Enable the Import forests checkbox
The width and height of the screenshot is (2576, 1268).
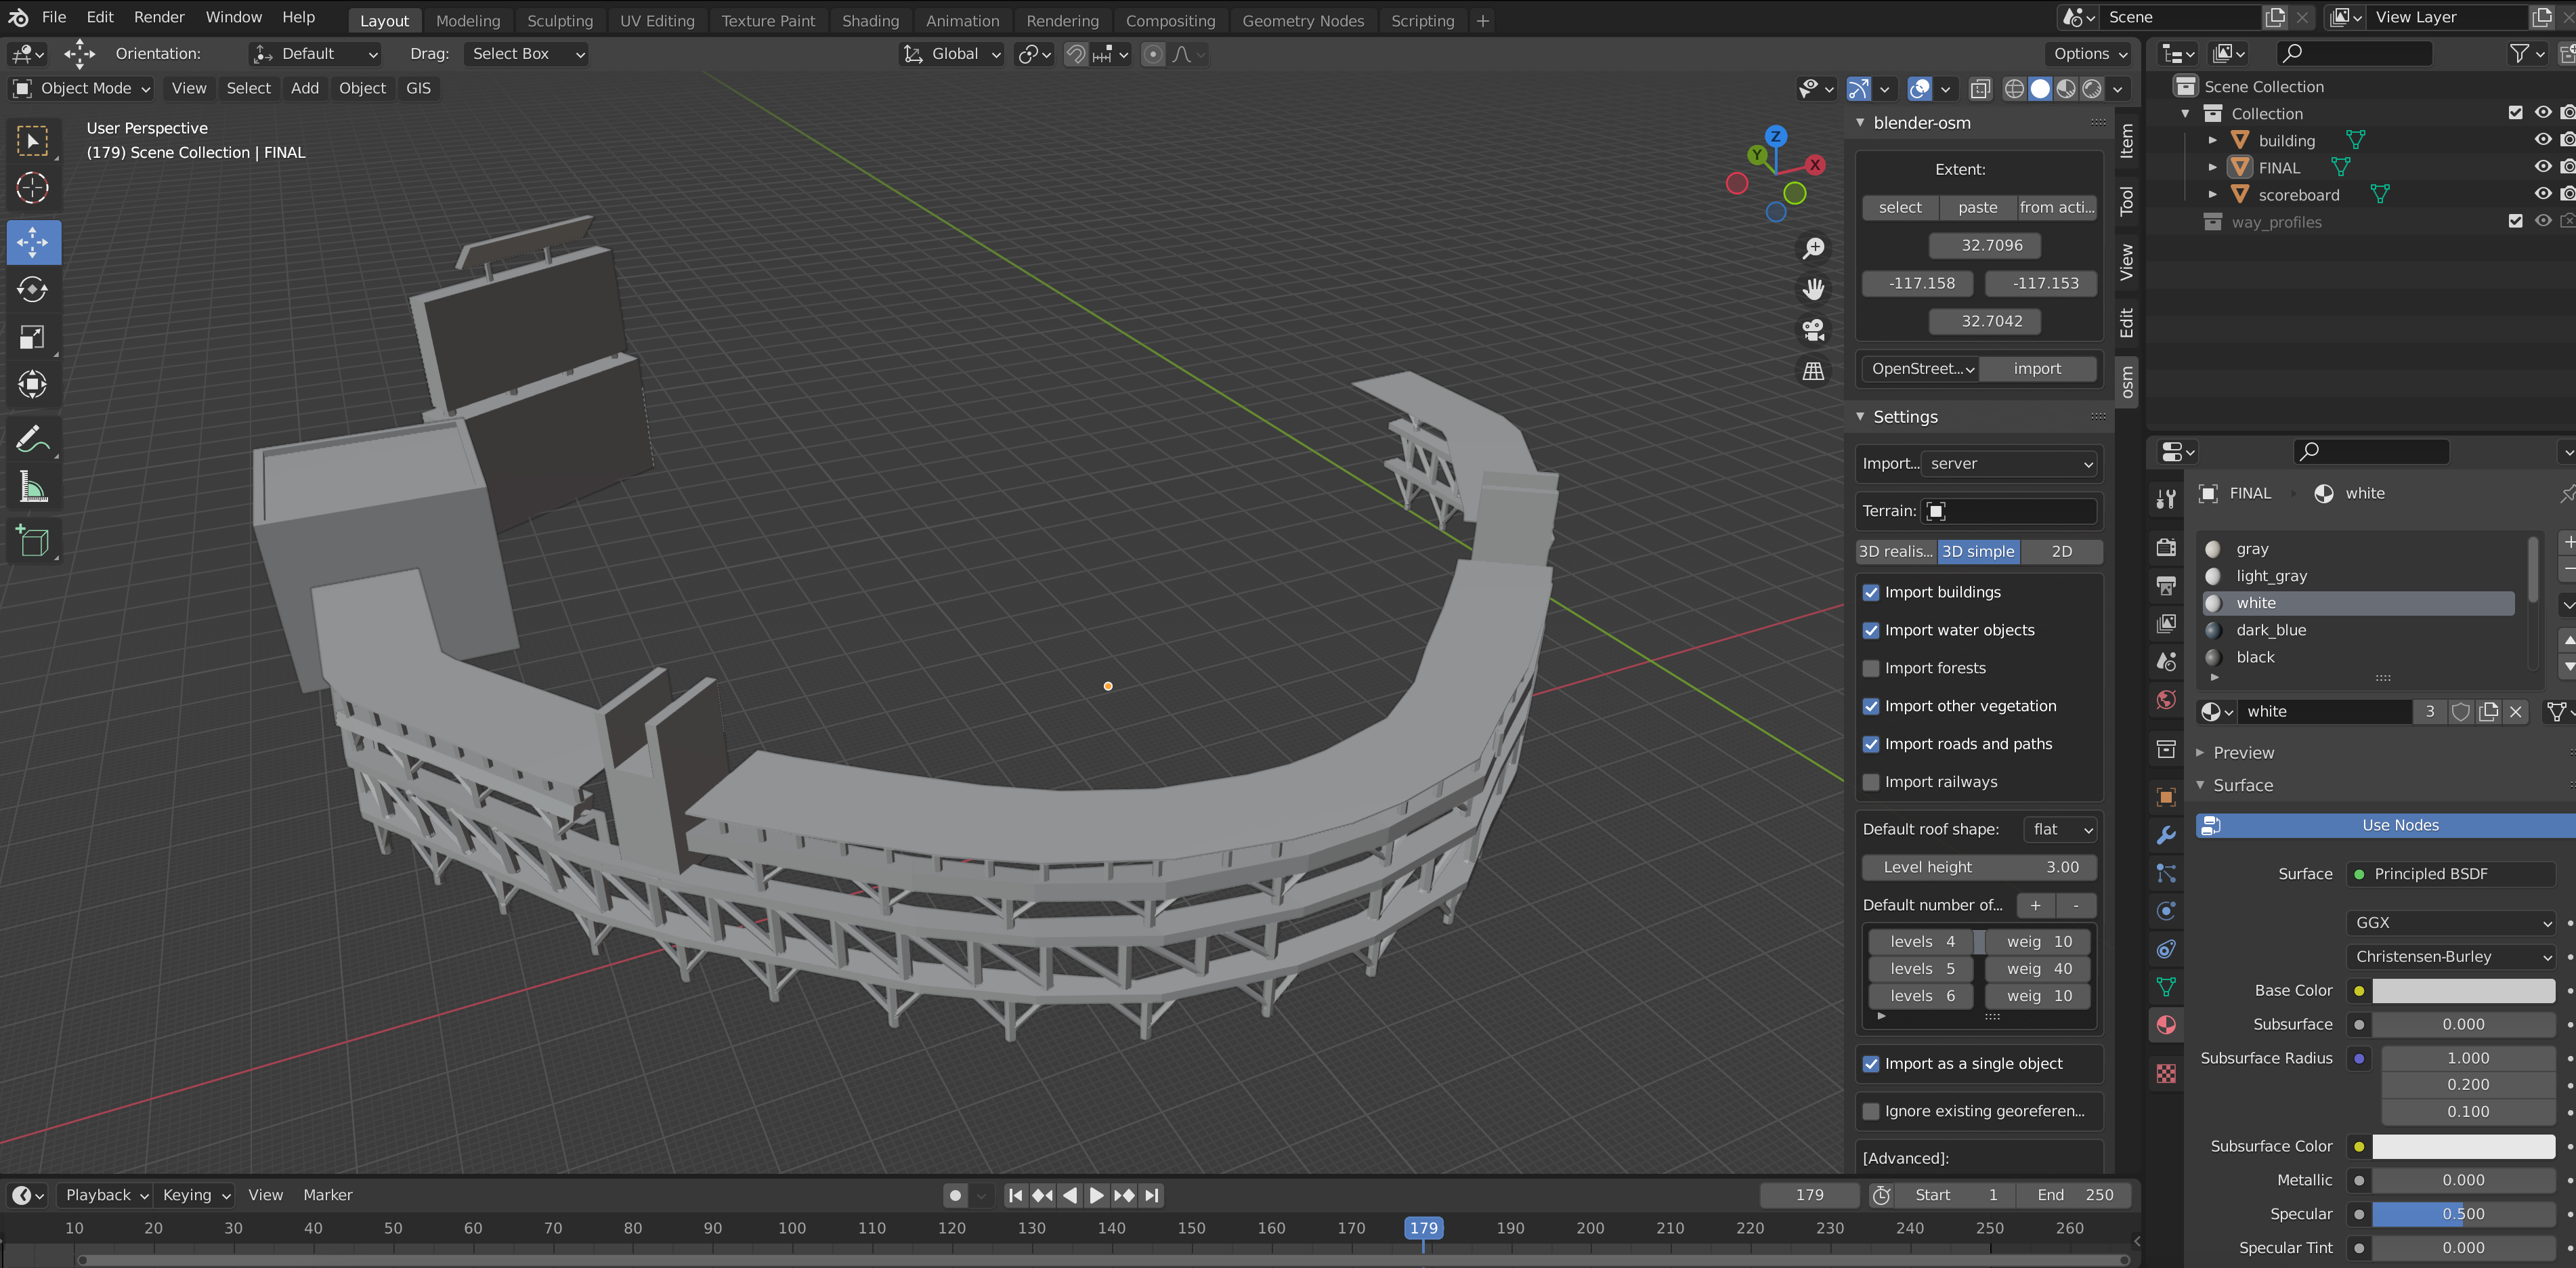[1871, 668]
